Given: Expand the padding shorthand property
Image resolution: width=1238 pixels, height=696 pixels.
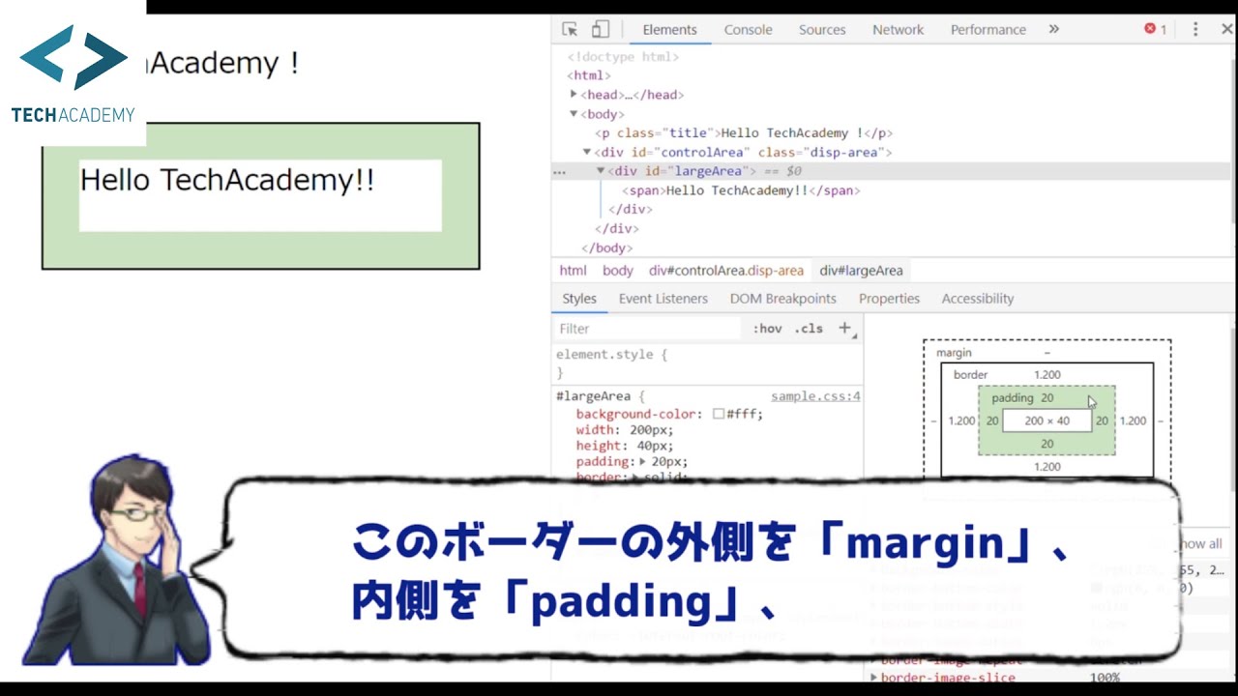Looking at the screenshot, I should (642, 461).
